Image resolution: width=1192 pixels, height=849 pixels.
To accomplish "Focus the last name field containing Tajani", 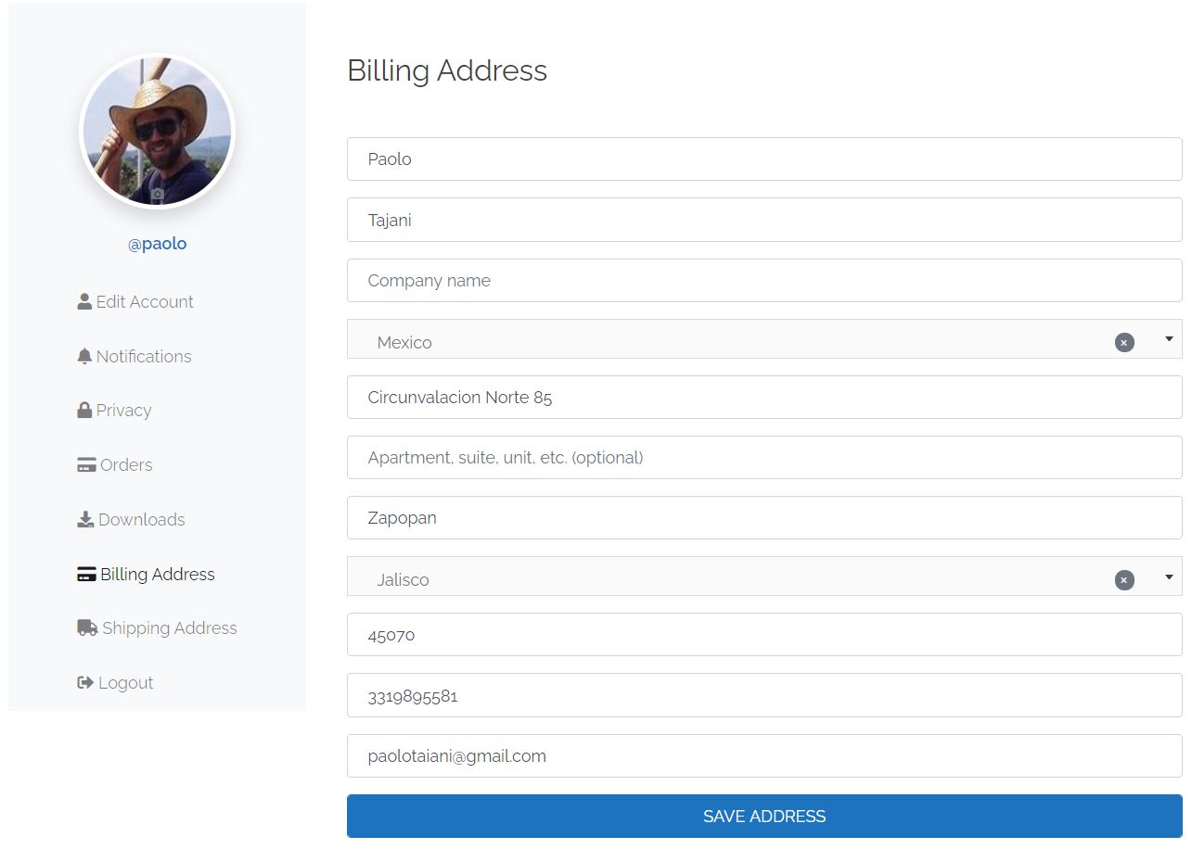I will (764, 220).
